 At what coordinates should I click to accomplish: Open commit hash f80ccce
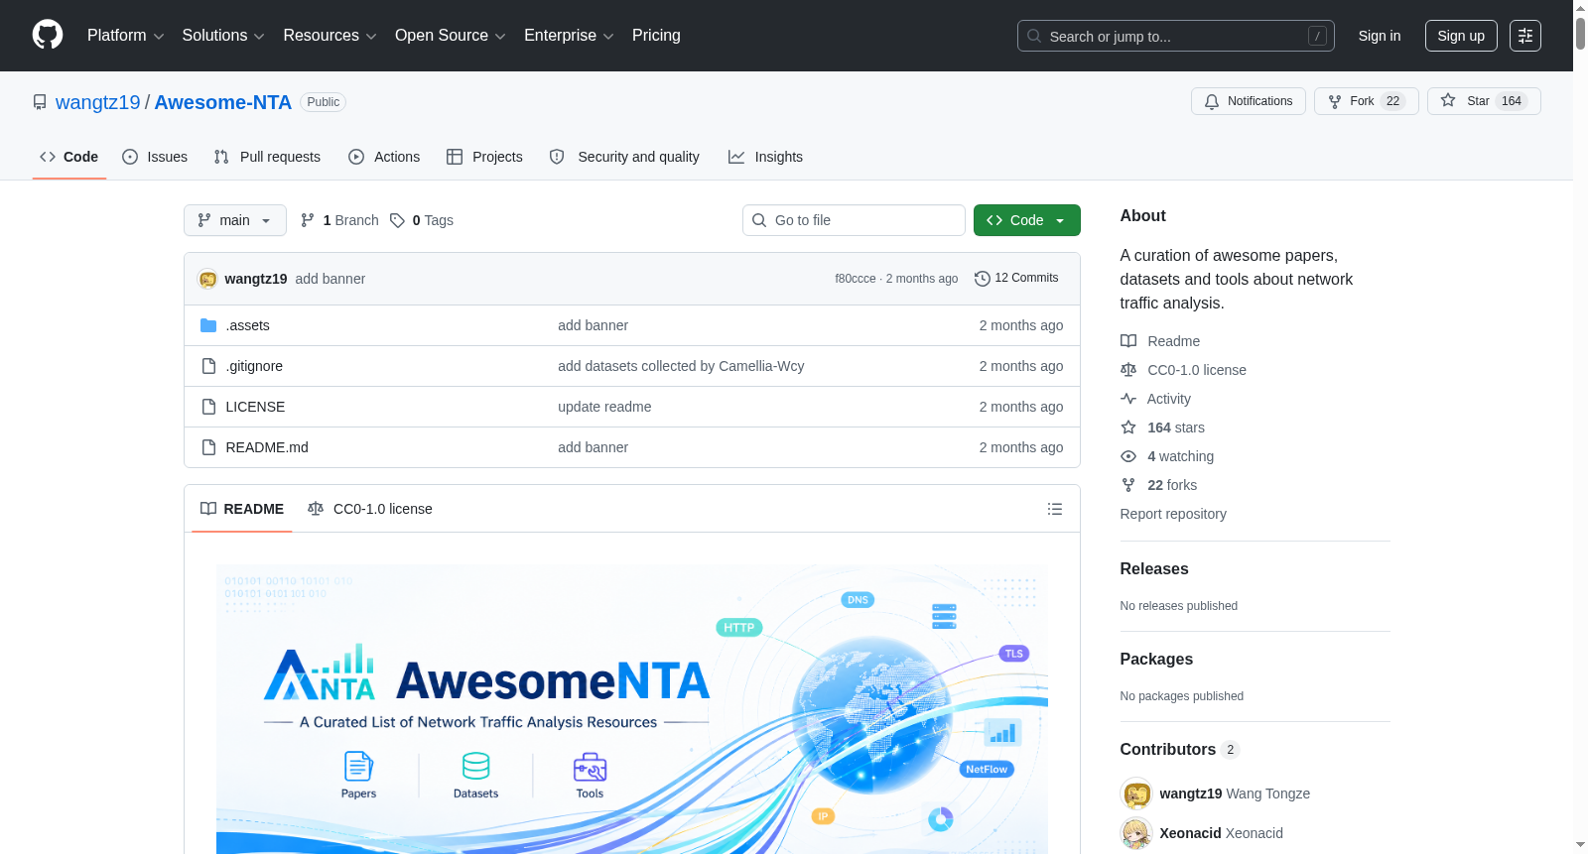(x=856, y=279)
